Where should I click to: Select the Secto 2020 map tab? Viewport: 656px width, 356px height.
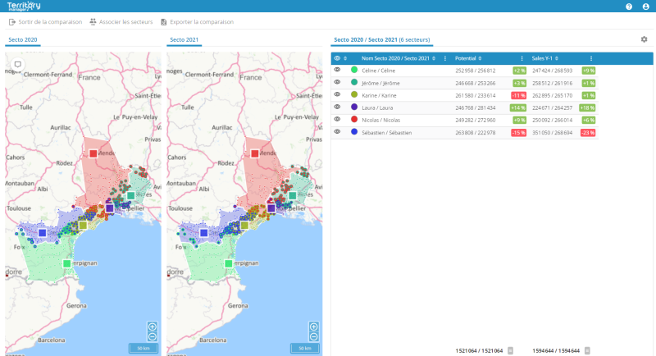22,39
